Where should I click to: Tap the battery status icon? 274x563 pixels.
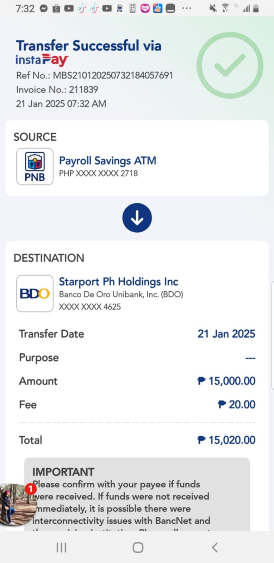(x=256, y=8)
